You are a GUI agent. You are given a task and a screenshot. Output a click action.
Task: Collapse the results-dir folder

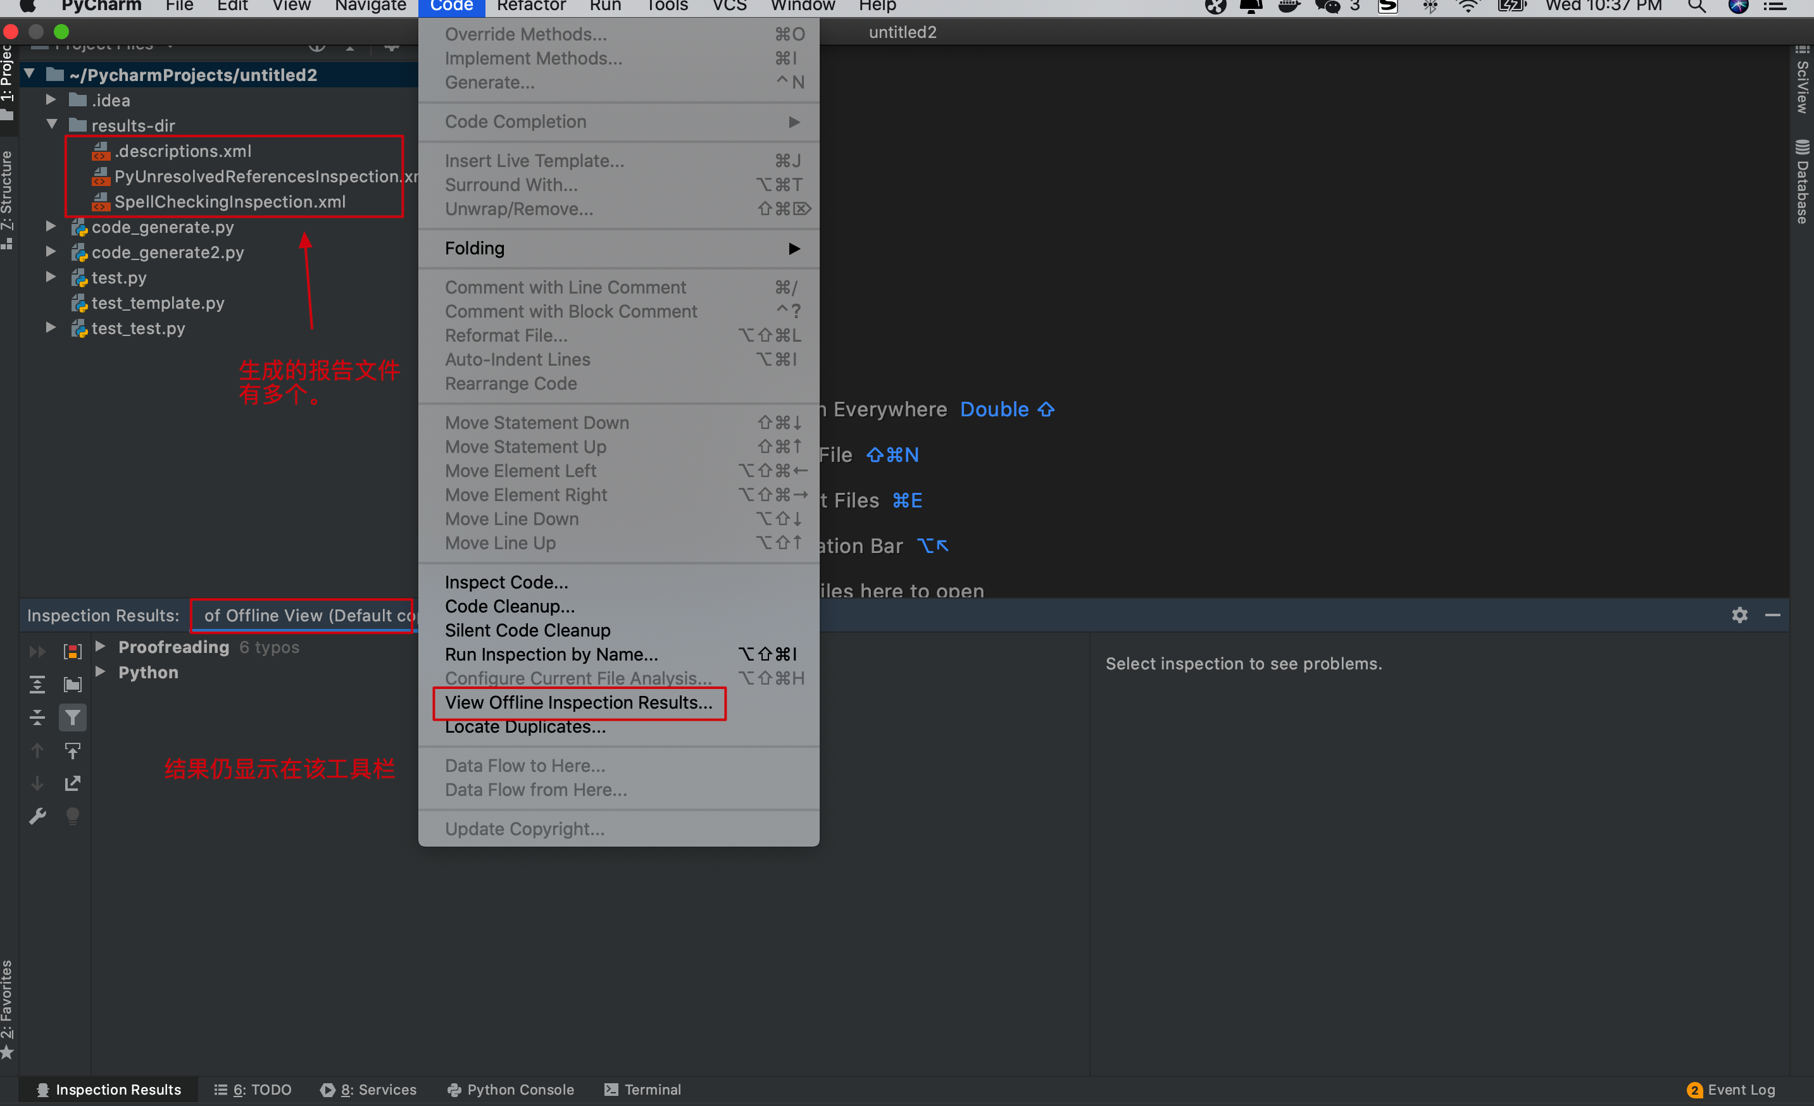click(x=51, y=125)
